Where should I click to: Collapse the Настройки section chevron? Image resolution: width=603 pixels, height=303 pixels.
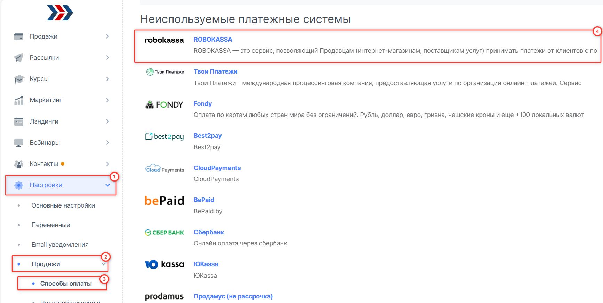107,185
